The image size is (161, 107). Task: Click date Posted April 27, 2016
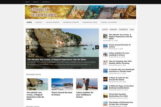click(110, 41)
